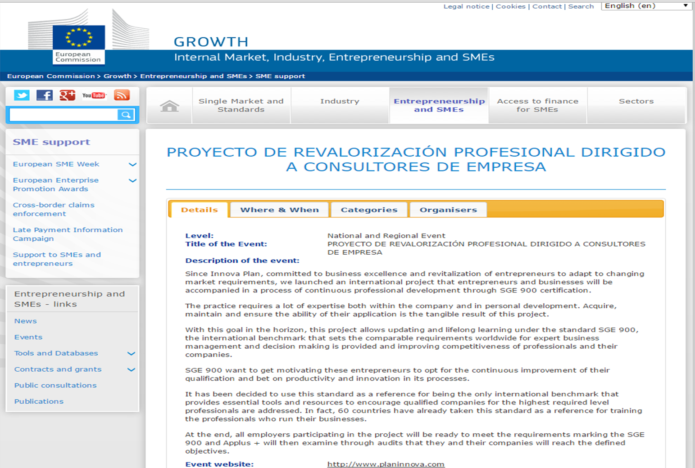Open the Organisers tab

point(448,210)
